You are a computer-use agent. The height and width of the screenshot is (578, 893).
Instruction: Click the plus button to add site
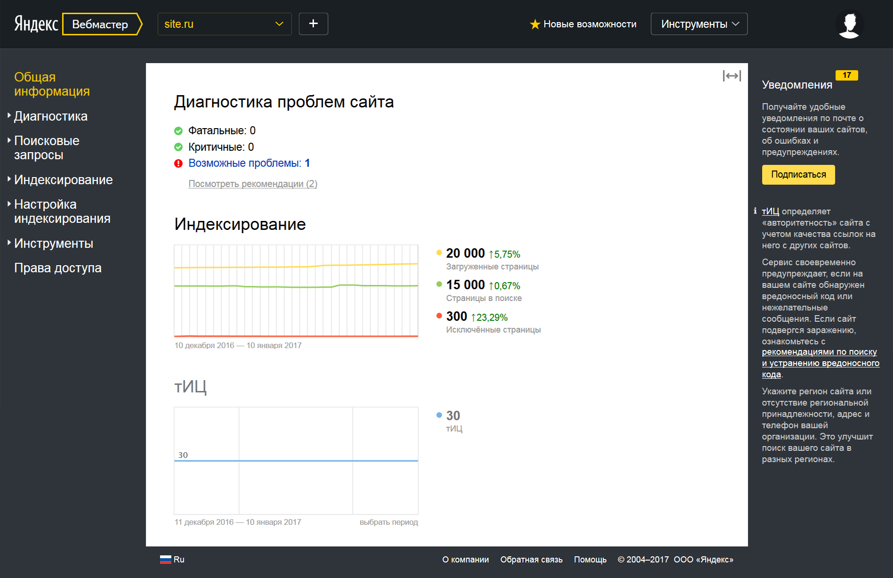(x=313, y=24)
